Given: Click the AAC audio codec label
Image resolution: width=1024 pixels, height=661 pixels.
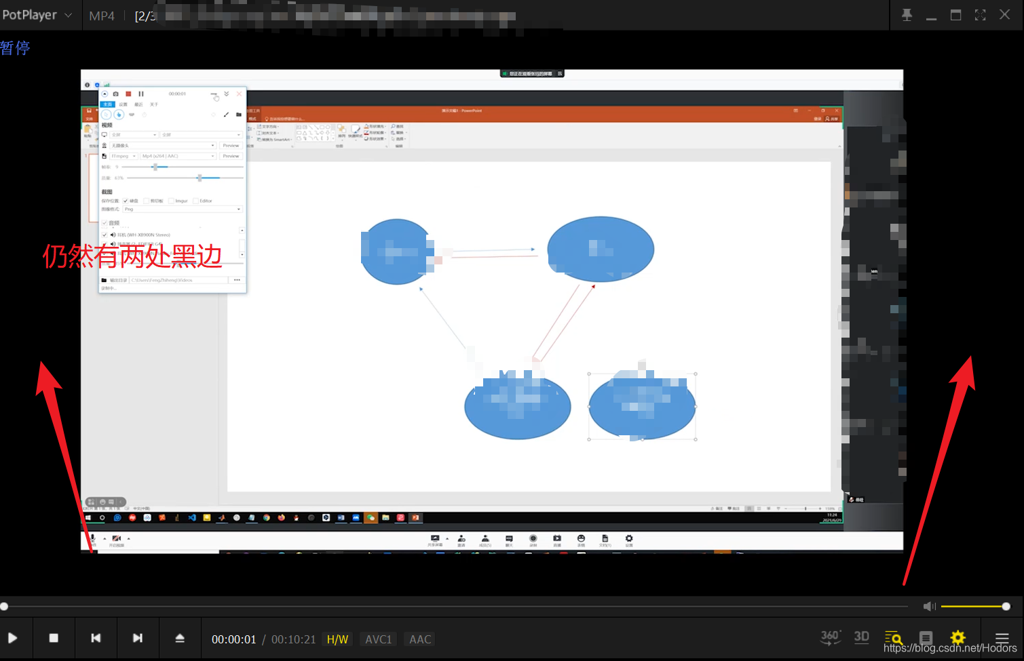Looking at the screenshot, I should 420,639.
